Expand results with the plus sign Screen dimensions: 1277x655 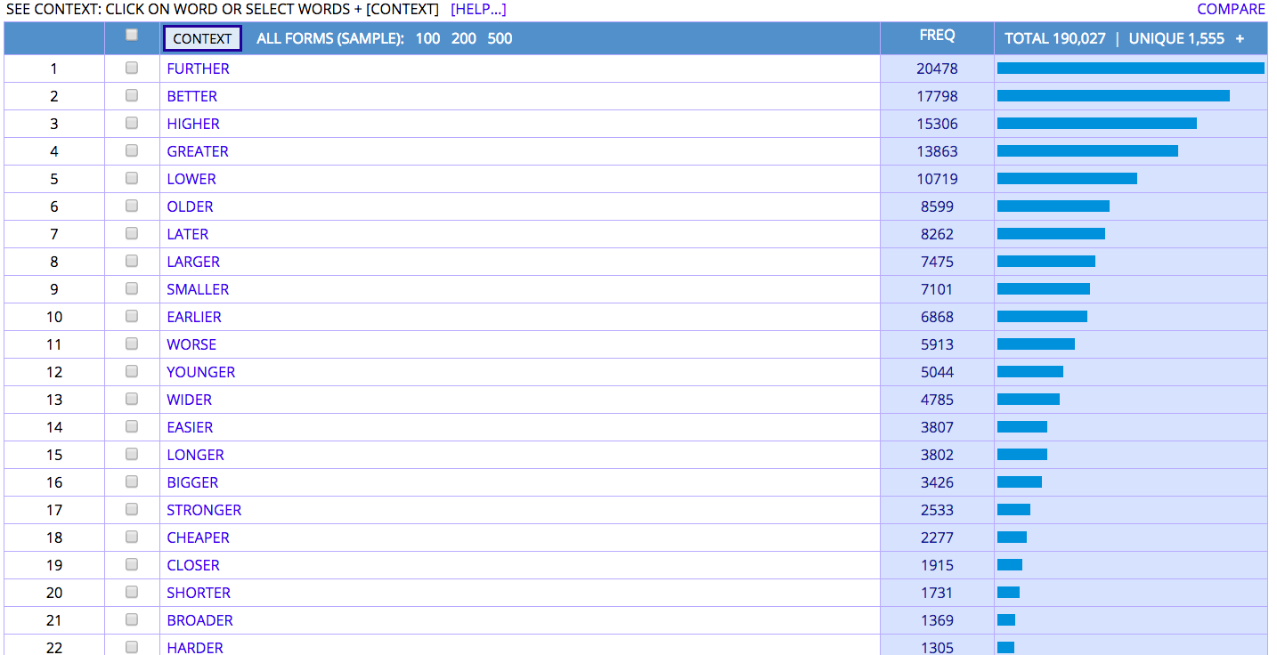point(1240,38)
